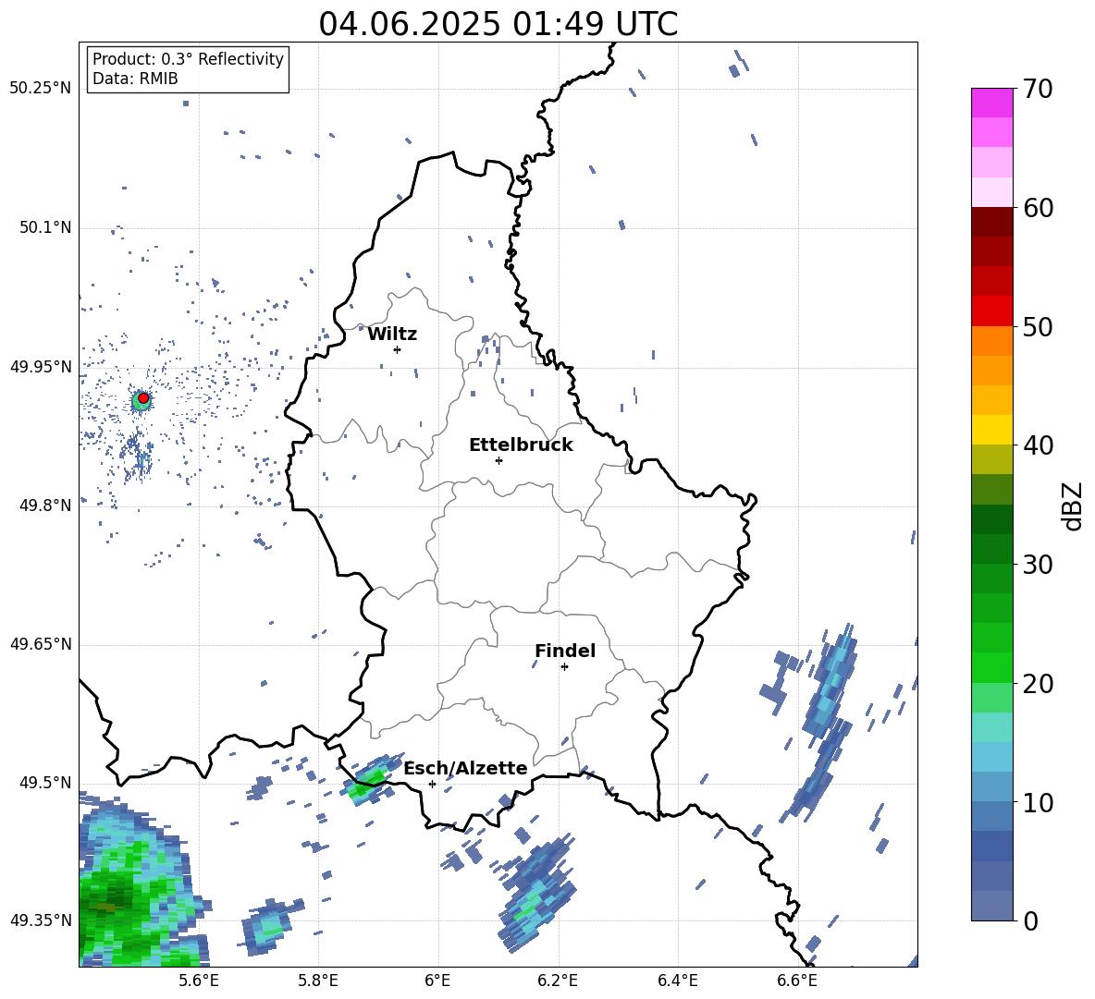This screenshot has height=999, width=1095.
Task: Click the 50.25°N latitude label
Action: pos(41,89)
